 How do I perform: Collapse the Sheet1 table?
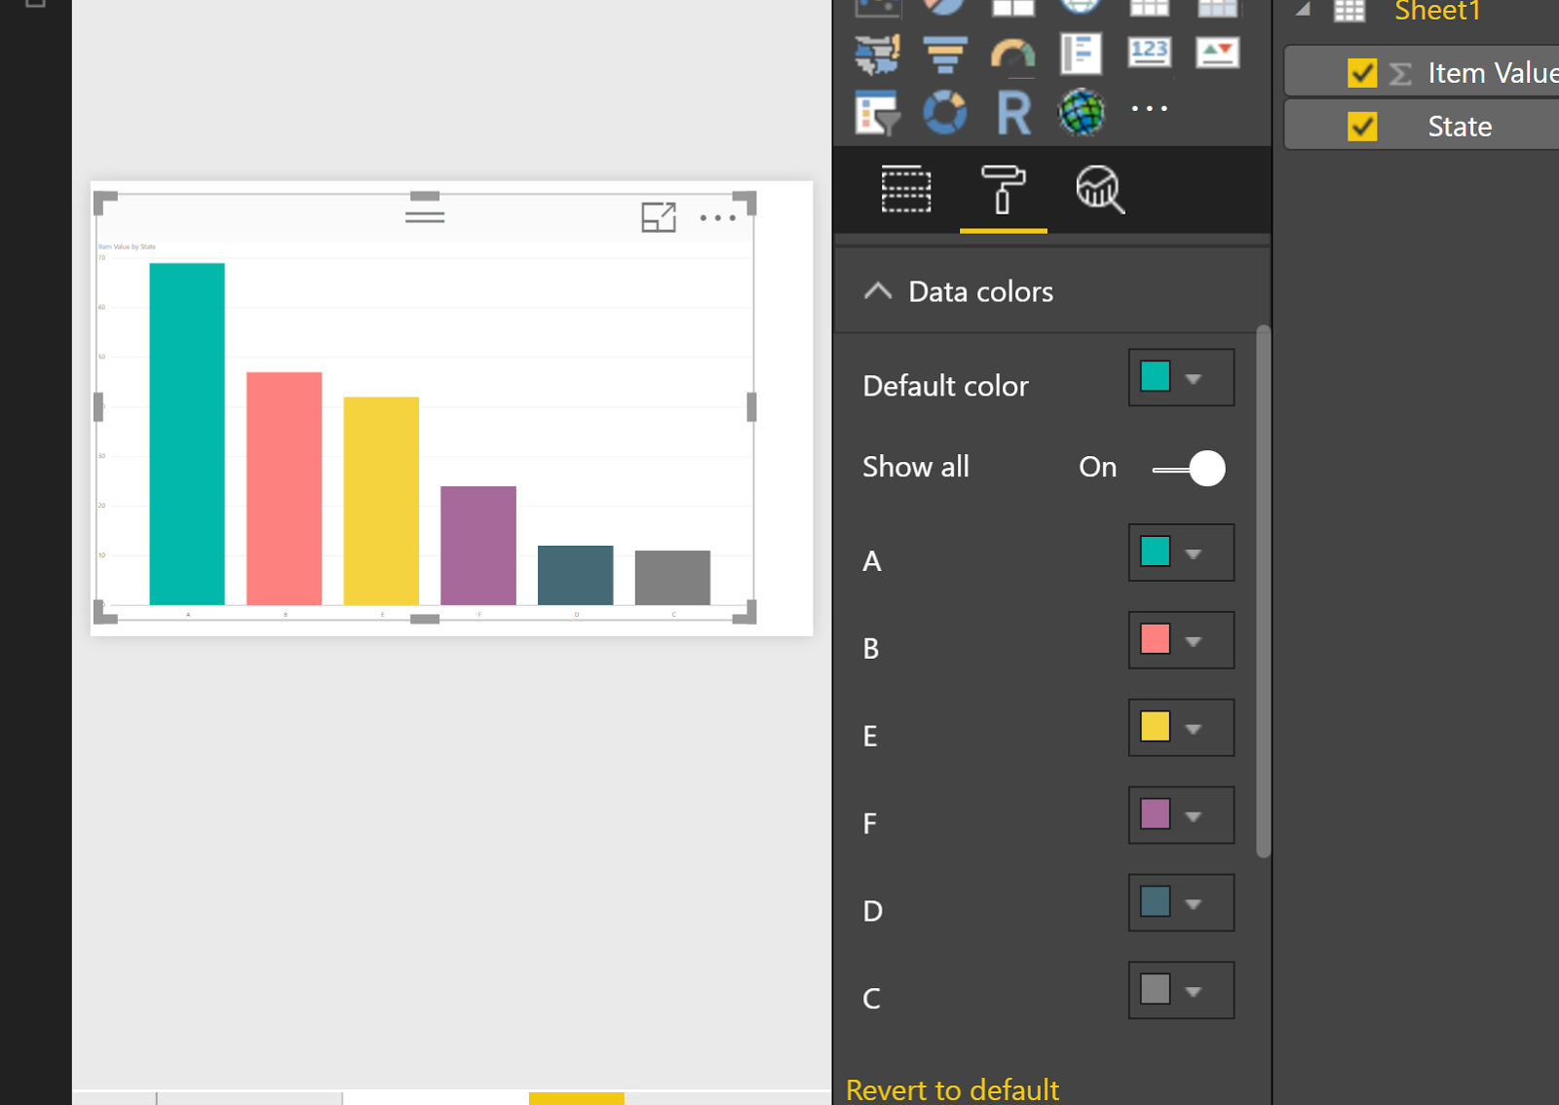tap(1303, 10)
